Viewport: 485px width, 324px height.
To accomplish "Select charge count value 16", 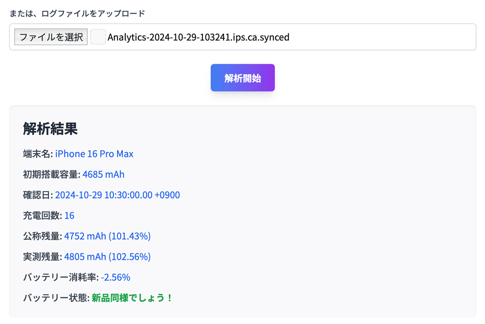I will coord(70,215).
